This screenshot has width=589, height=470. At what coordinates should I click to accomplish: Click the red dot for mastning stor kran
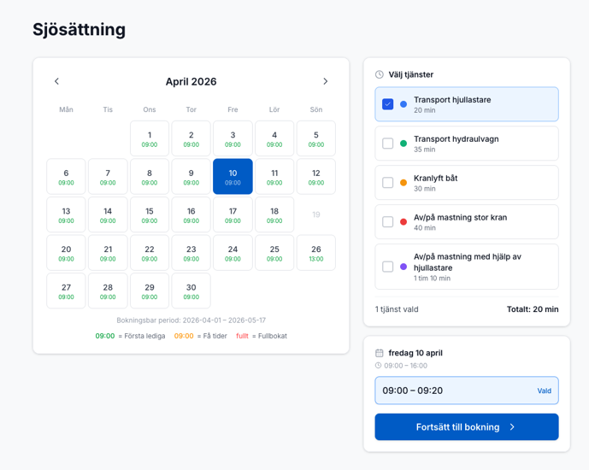tap(403, 222)
